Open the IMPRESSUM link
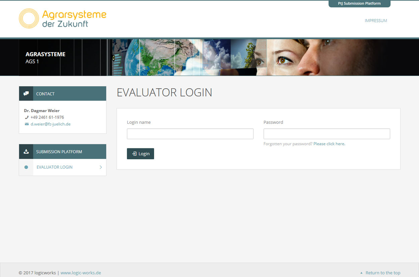 click(x=376, y=21)
